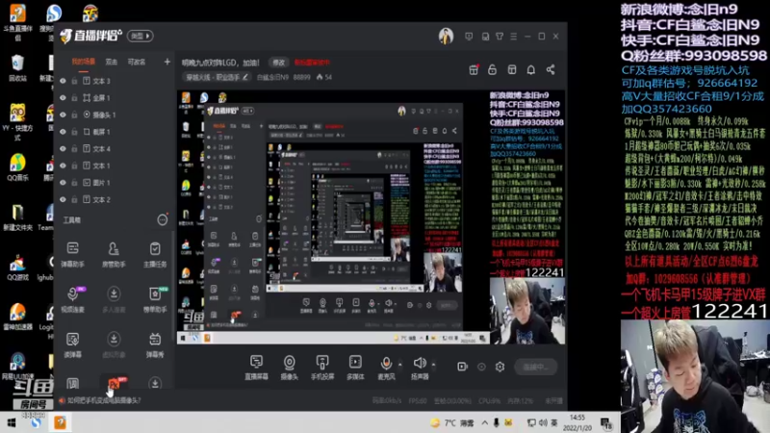The image size is (770, 433).
Task: Download the 虚拟形象 tool
Action: pos(114,344)
